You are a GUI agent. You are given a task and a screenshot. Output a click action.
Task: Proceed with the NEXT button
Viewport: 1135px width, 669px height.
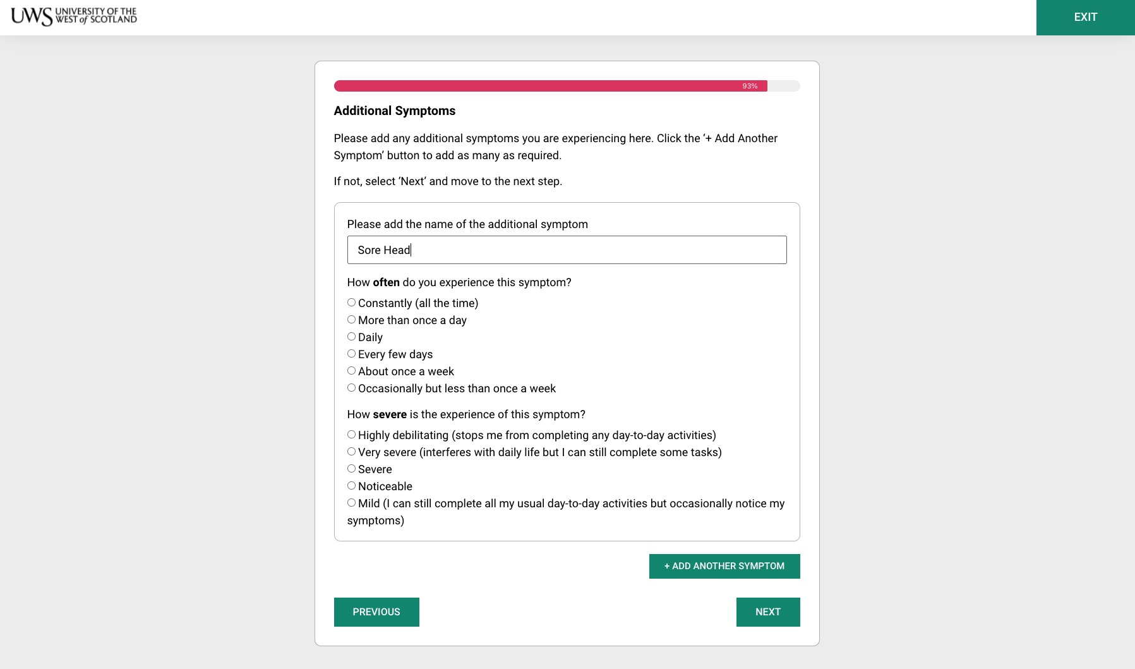(x=768, y=612)
